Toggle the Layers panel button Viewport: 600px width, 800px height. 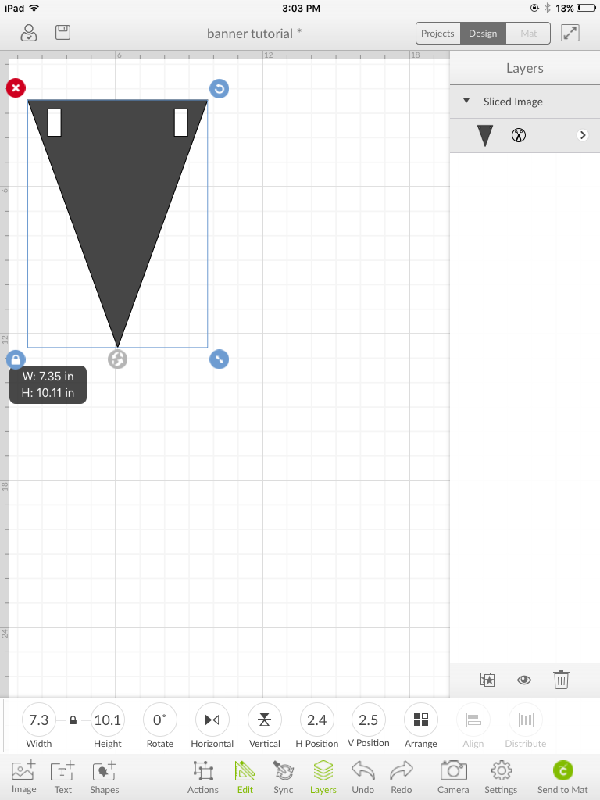coord(323,777)
